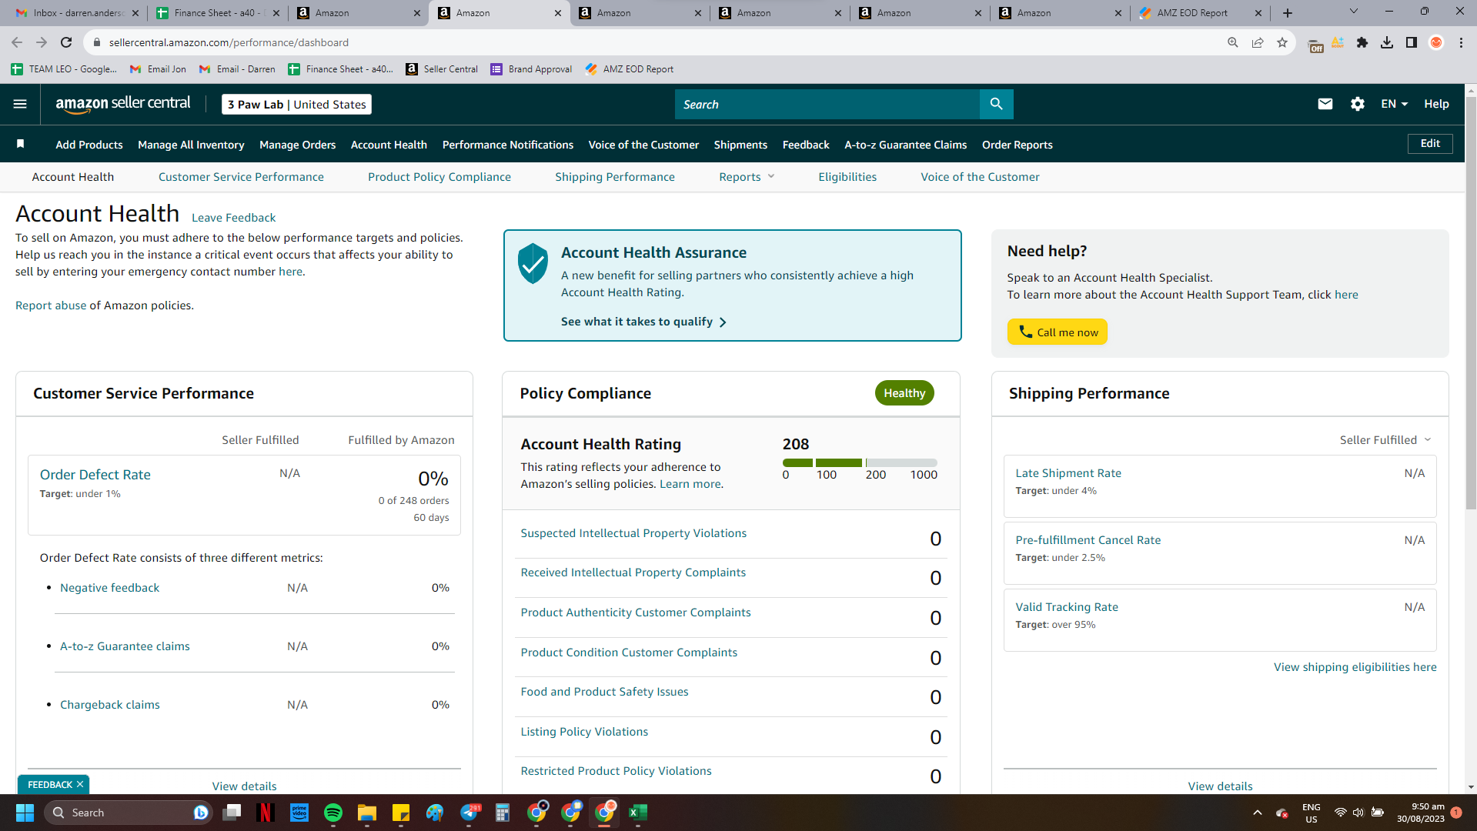Click the magnifier search button in Seller Central
Screen dimensions: 1477x831
click(996, 104)
